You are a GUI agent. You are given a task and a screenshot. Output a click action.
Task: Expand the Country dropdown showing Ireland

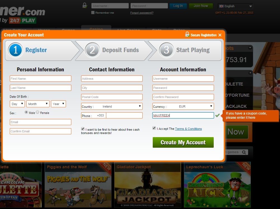coord(112,106)
